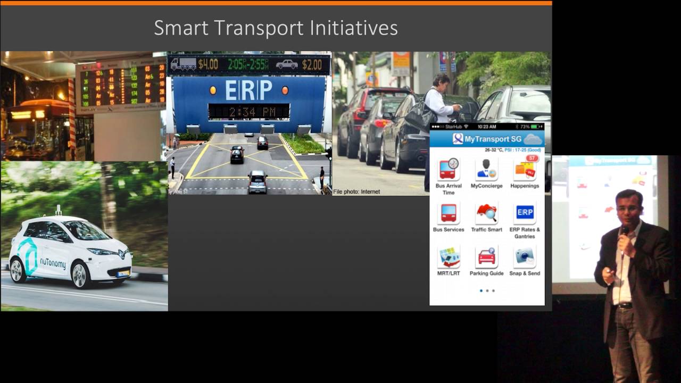The width and height of the screenshot is (681, 383).
Task: Click the car icon on ERP gantry sign
Action: (x=287, y=64)
